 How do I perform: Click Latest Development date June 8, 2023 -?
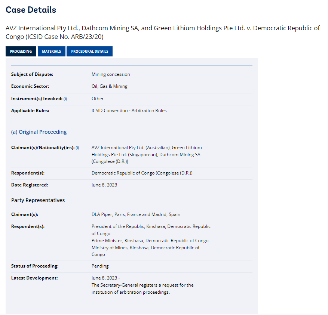pos(105,278)
